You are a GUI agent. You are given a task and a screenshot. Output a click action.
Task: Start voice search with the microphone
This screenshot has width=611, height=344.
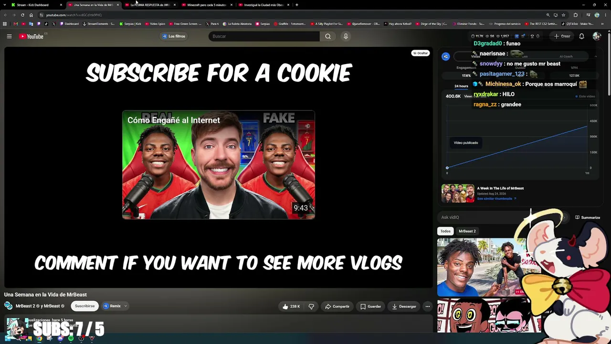[346, 36]
